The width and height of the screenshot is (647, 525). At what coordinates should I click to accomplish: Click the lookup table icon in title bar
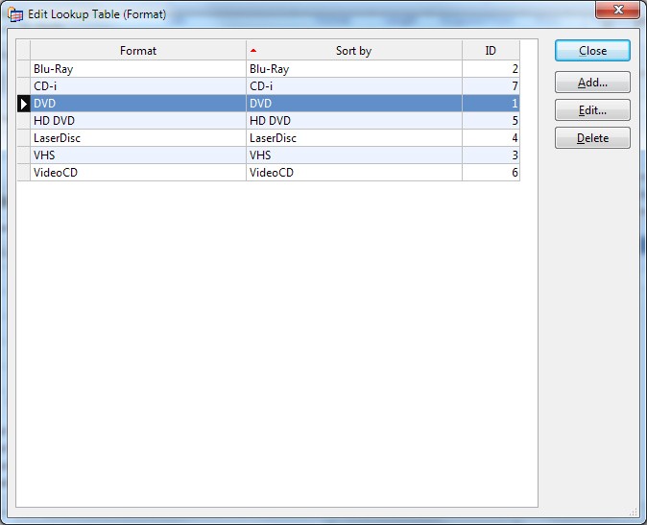point(15,14)
